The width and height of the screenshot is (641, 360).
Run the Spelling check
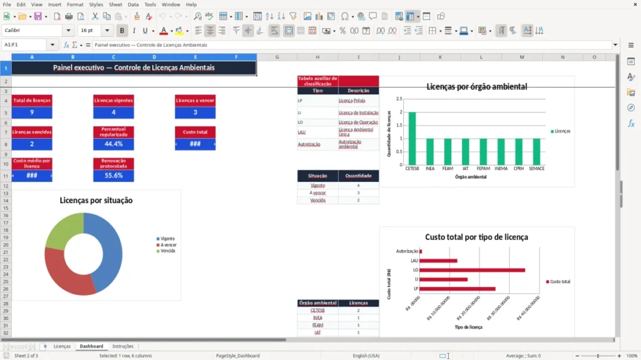209,16
